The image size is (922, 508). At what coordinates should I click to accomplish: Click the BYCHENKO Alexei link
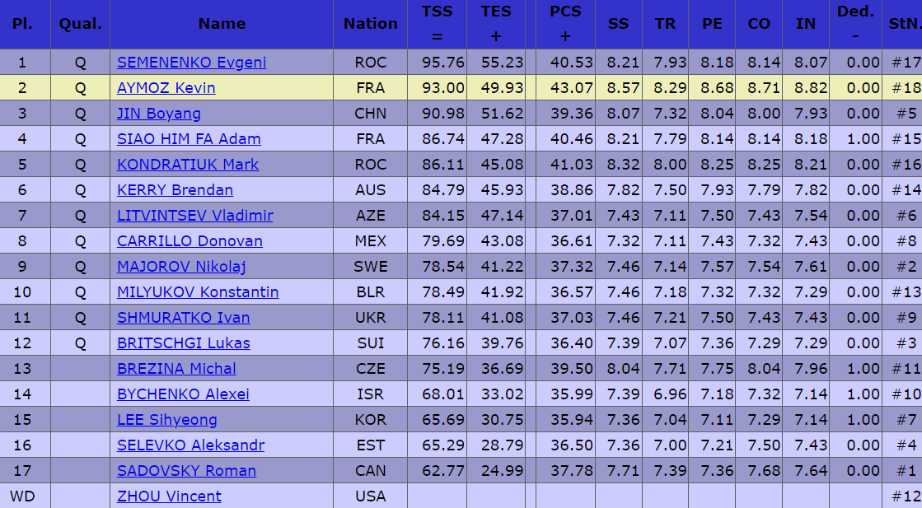click(183, 394)
